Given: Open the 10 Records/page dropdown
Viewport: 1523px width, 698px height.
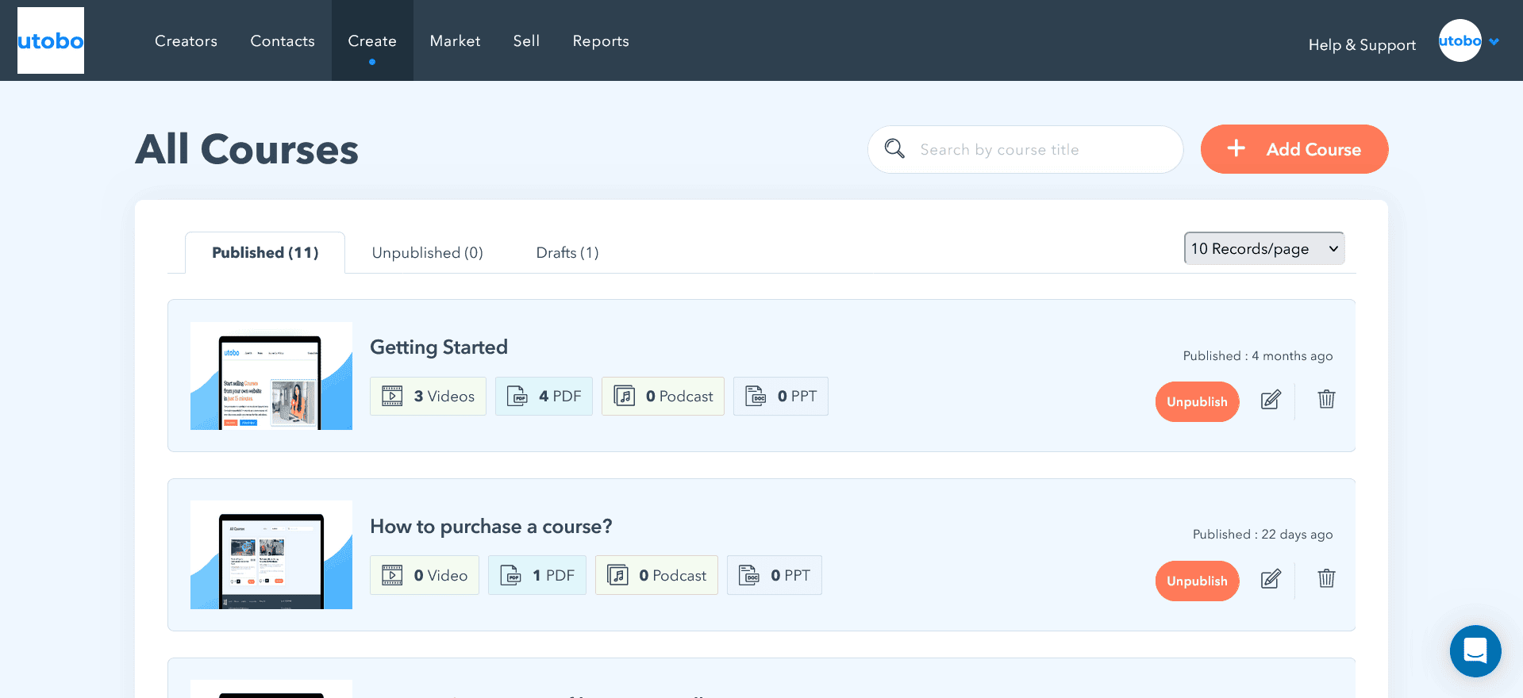Looking at the screenshot, I should click(x=1264, y=248).
